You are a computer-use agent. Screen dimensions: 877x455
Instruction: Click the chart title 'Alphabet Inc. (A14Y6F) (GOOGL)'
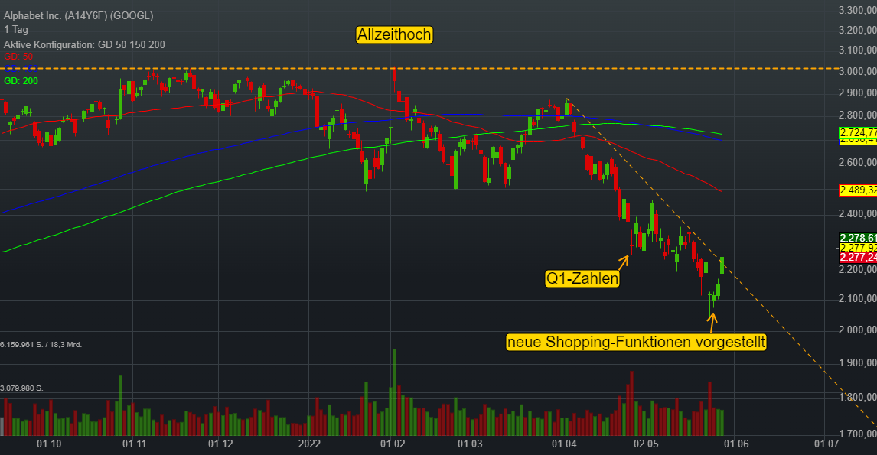[x=78, y=15]
